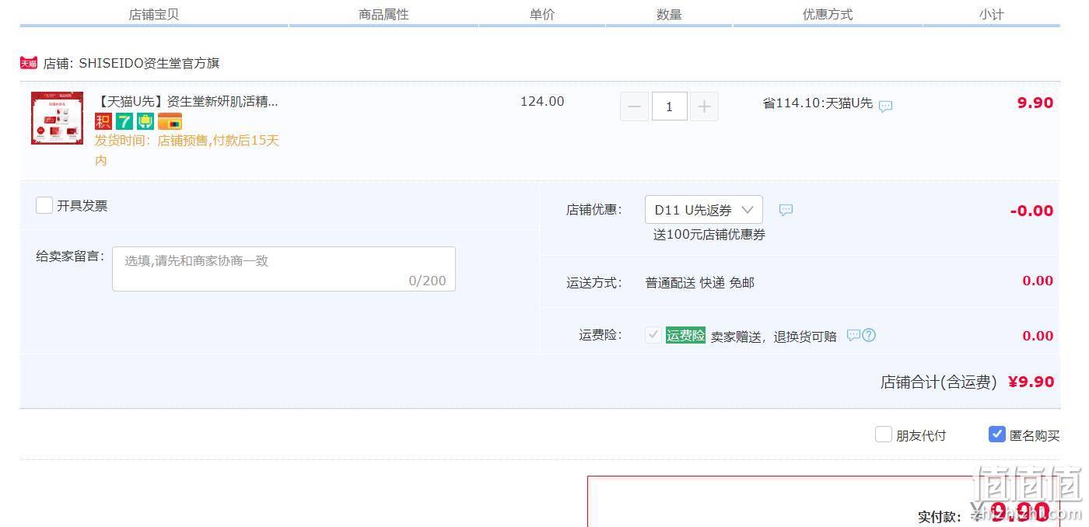1089x527 pixels.
Task: Click the 卖家赠送，退换货可赔 text
Action: pos(774,337)
